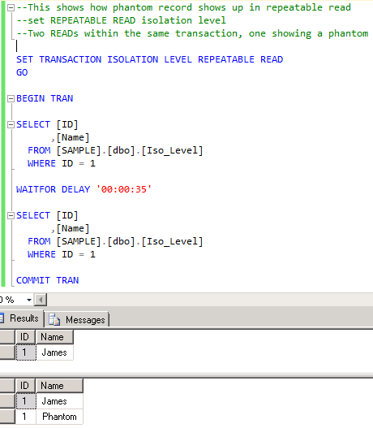Image resolution: width=373 pixels, height=428 pixels.
Task: Select the top-left corner cell of the second result grid
Action: [7, 386]
